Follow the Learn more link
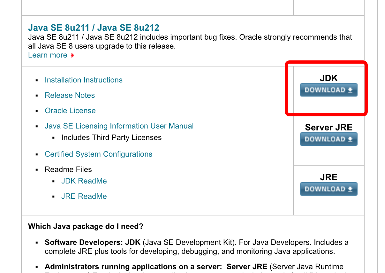Viewport: 385px width, 273px height. pyautogui.click(x=48, y=55)
